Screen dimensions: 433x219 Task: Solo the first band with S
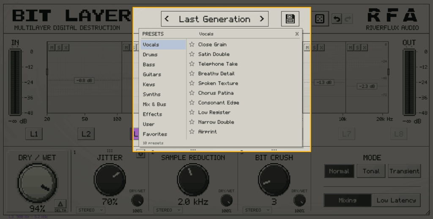pyautogui.click(x=58, y=48)
